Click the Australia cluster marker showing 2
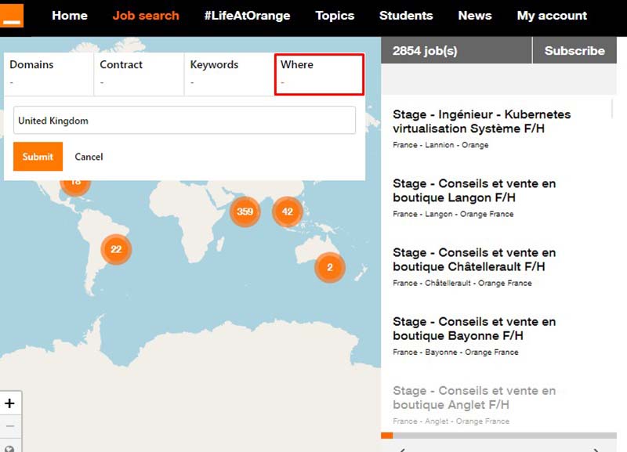This screenshot has height=452, width=627. (x=330, y=267)
